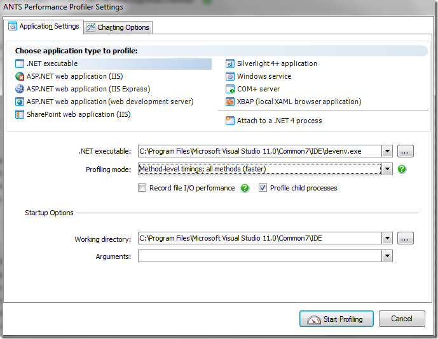Click the Cancel button
438x339 pixels.
pyautogui.click(x=402, y=319)
